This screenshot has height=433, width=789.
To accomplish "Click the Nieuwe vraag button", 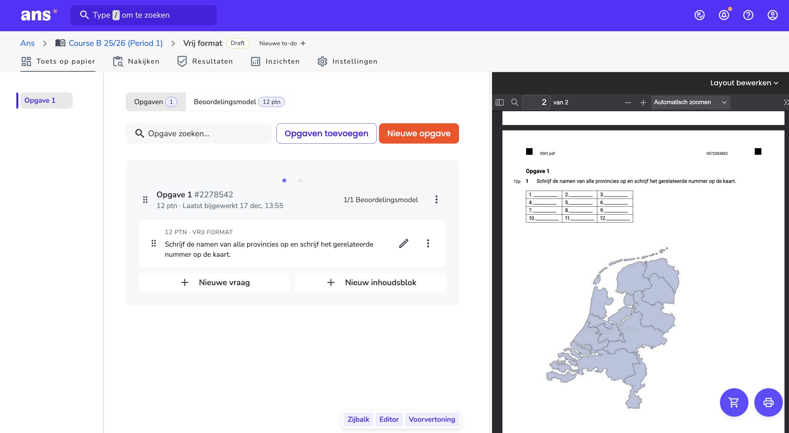I will tap(214, 282).
